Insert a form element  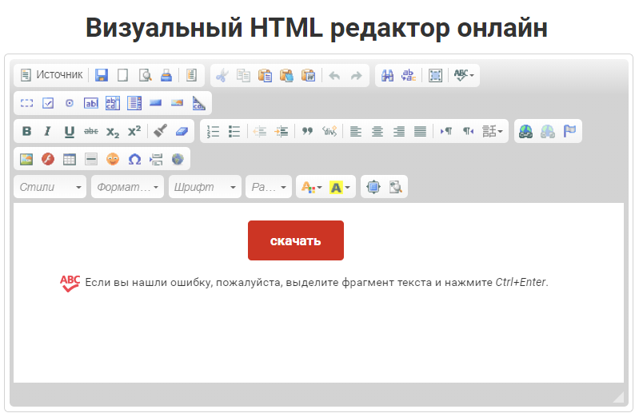(x=27, y=103)
